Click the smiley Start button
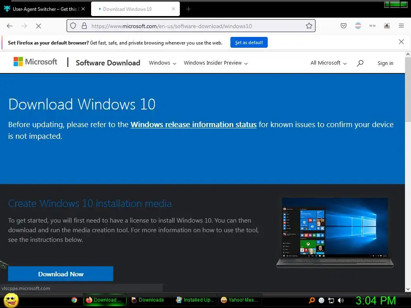The height and width of the screenshot is (308, 411). [x=11, y=300]
